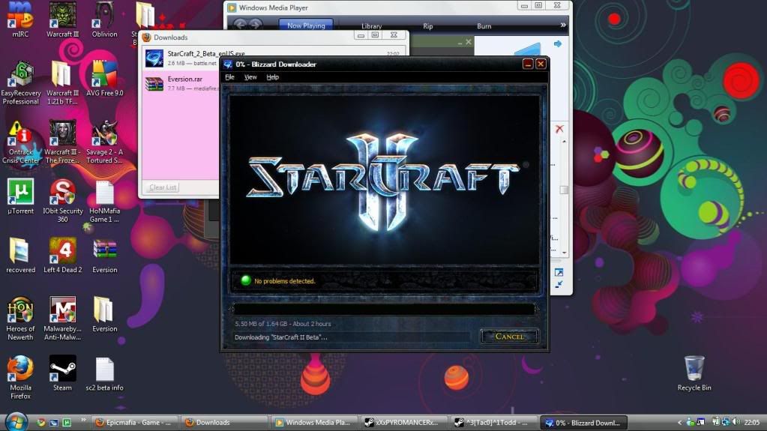Open the mIRC desktop shortcut

[20, 19]
